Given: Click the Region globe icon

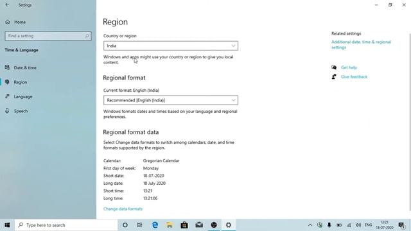Looking at the screenshot, I should point(7,82).
